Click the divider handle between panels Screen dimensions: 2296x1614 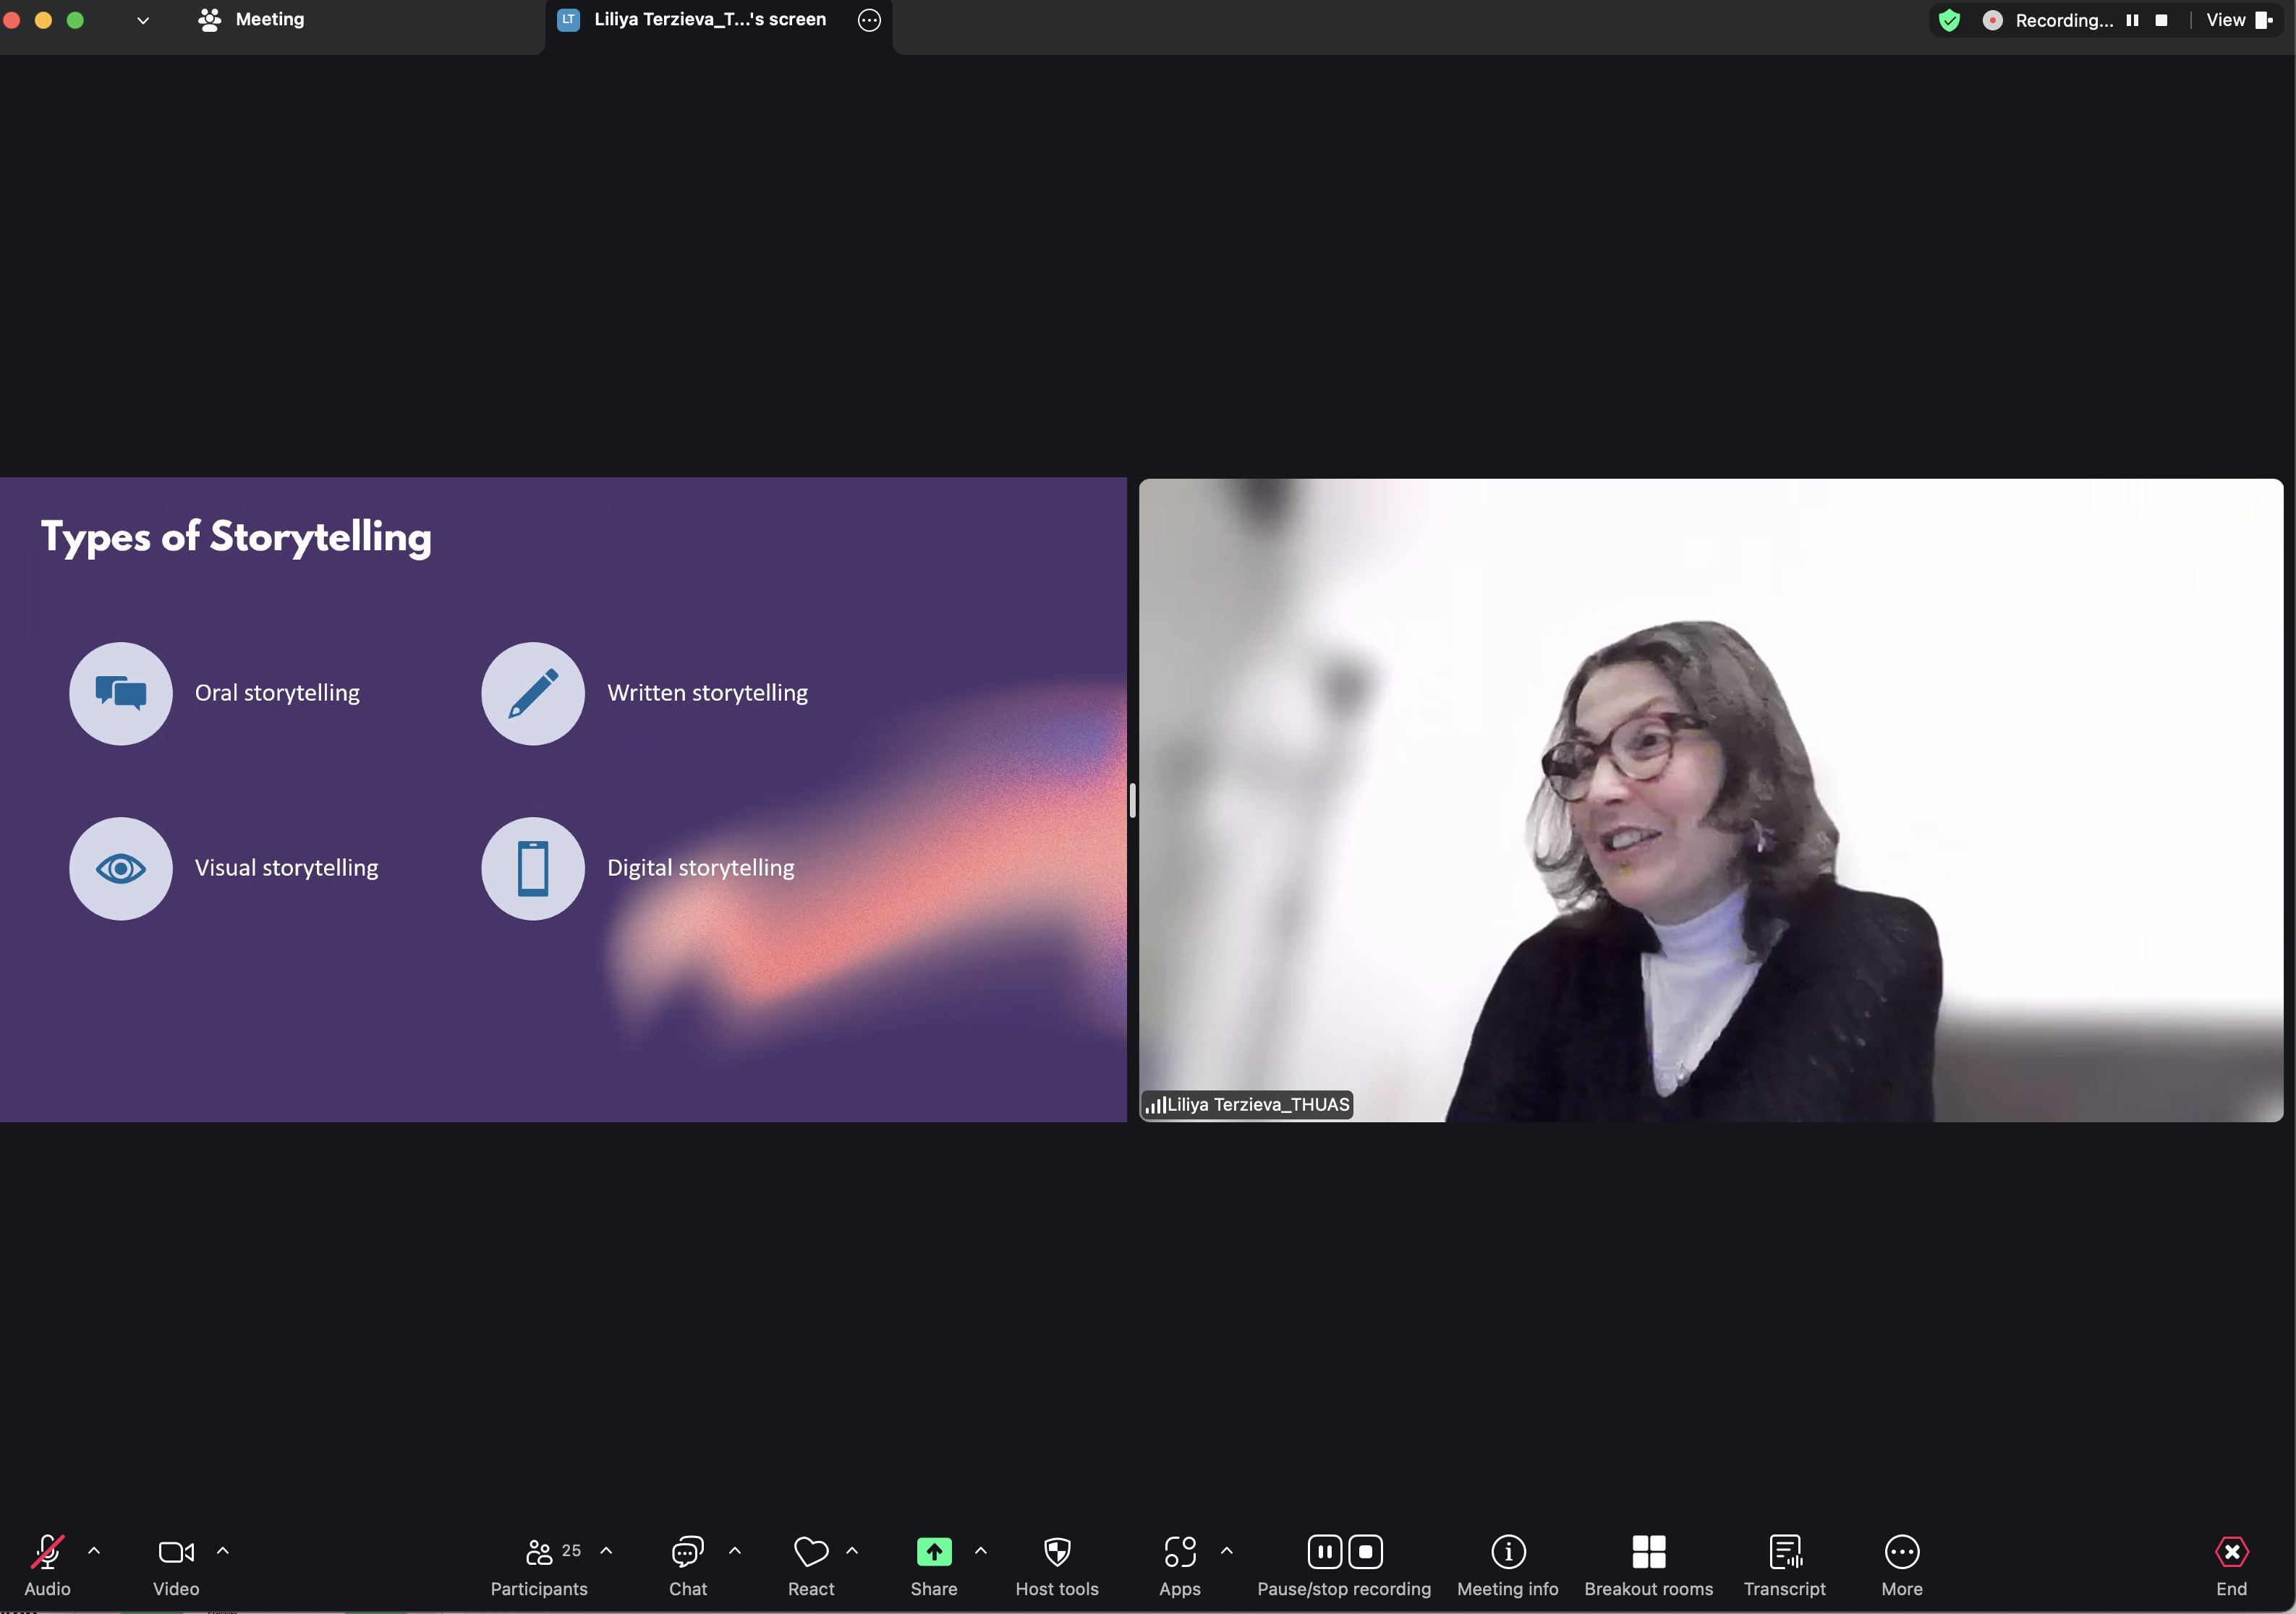[1132, 800]
